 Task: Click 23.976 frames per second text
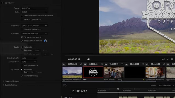pyautogui.click(x=31, y=37)
